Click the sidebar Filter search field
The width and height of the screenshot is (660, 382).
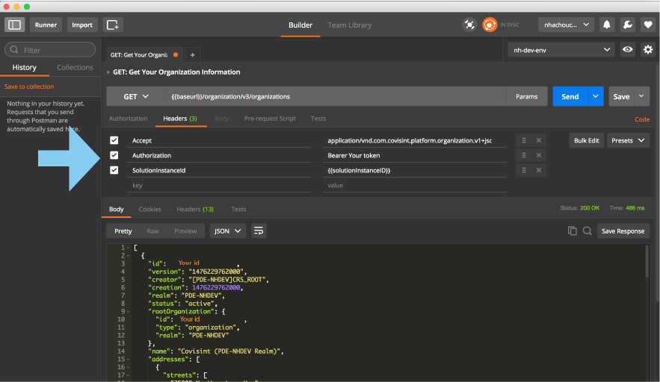click(x=50, y=50)
